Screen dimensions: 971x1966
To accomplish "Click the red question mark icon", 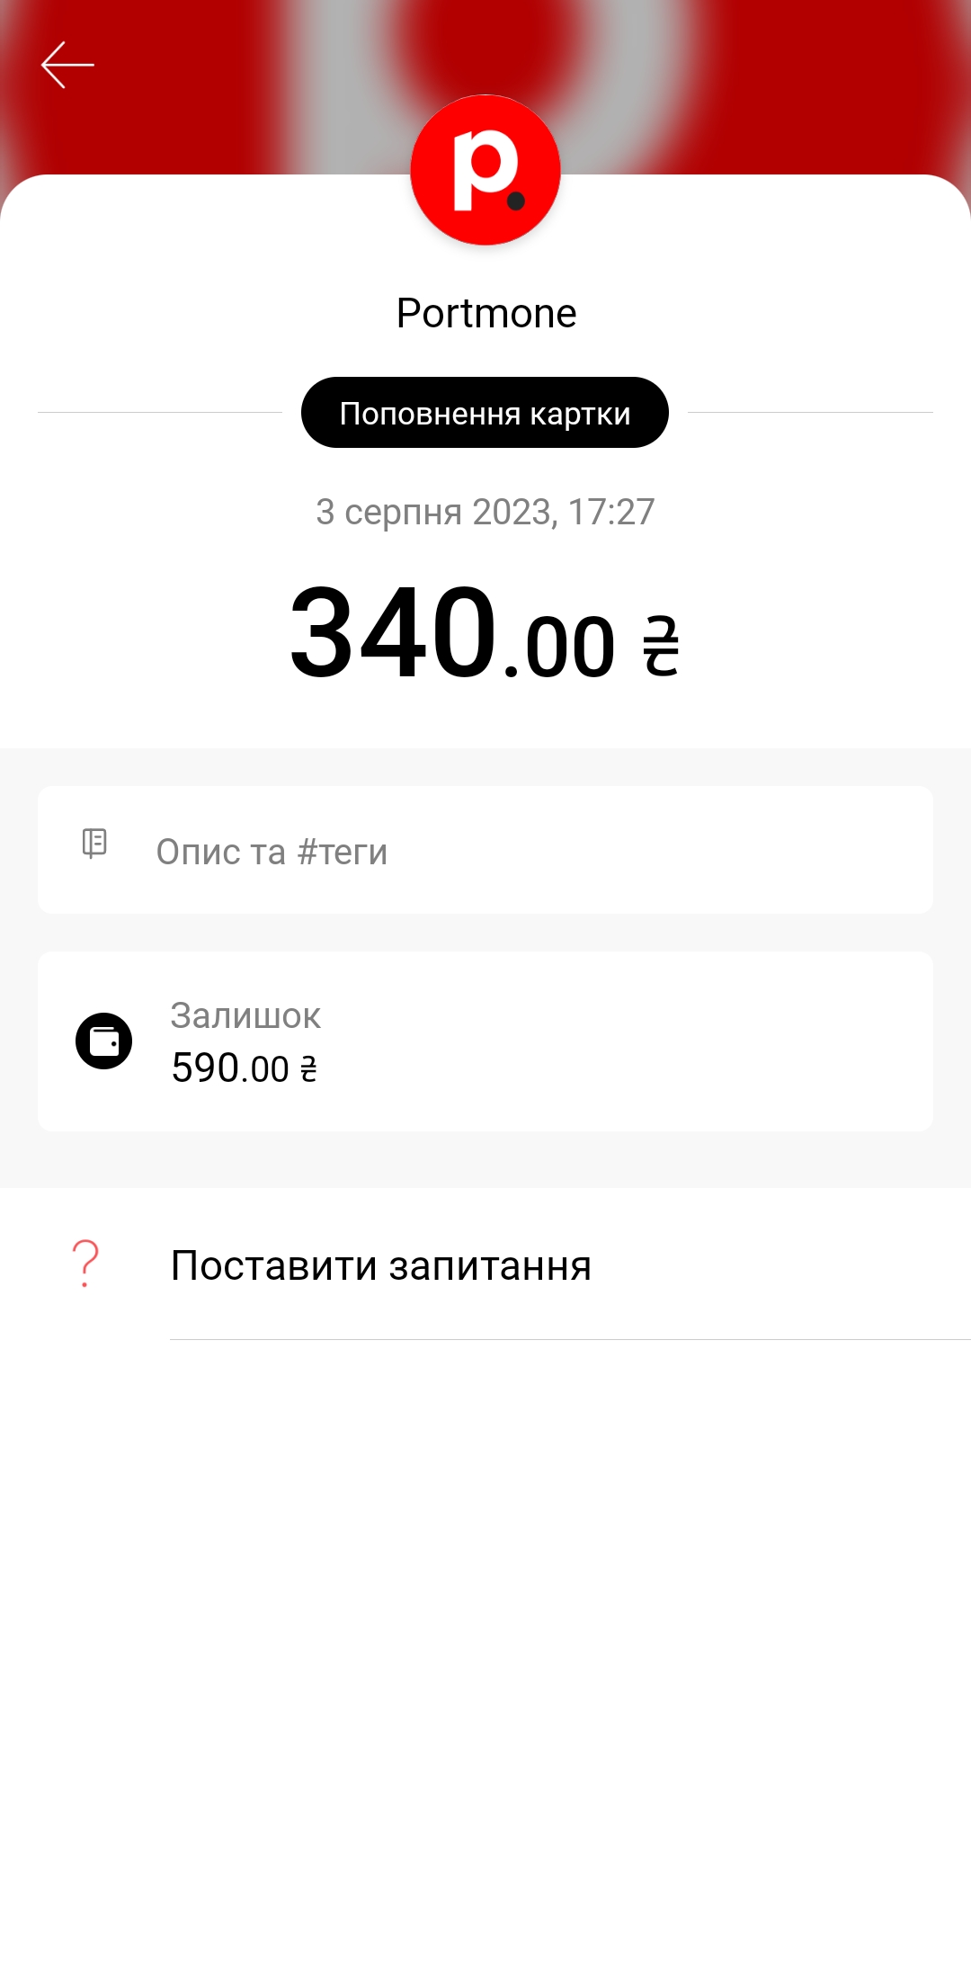I will 85,1263.
